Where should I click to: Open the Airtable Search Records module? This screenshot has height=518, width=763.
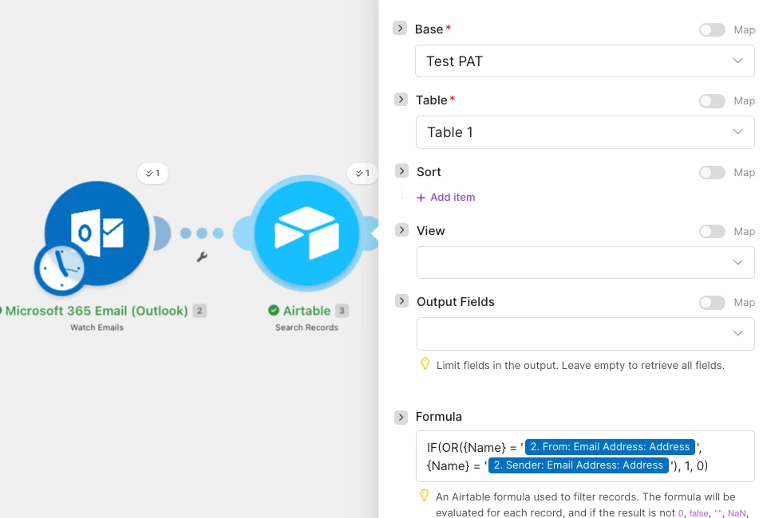click(306, 233)
